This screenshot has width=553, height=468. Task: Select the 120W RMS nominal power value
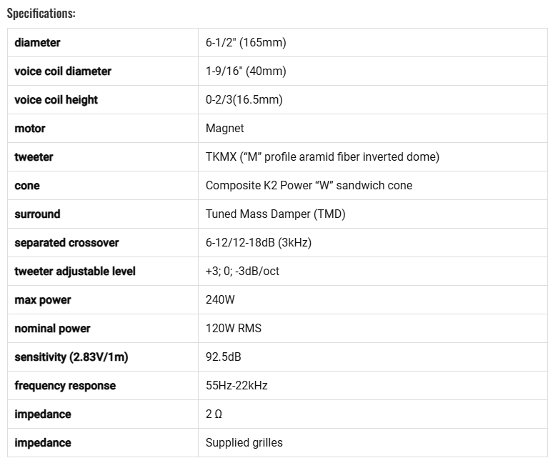click(233, 329)
